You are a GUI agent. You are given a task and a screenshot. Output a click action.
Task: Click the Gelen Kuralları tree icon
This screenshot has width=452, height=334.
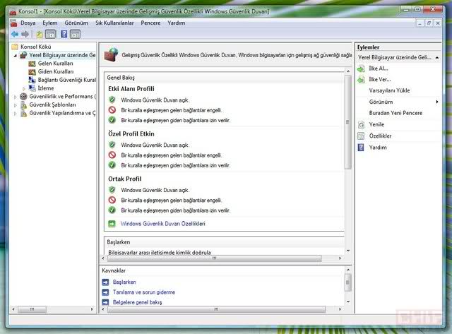click(32, 64)
